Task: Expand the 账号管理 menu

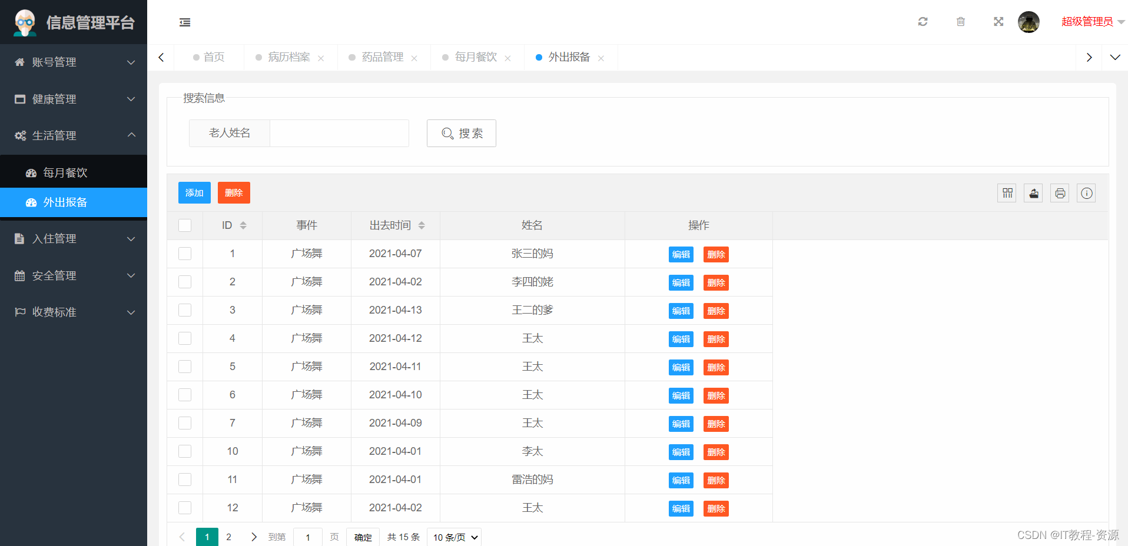Action: tap(74, 62)
